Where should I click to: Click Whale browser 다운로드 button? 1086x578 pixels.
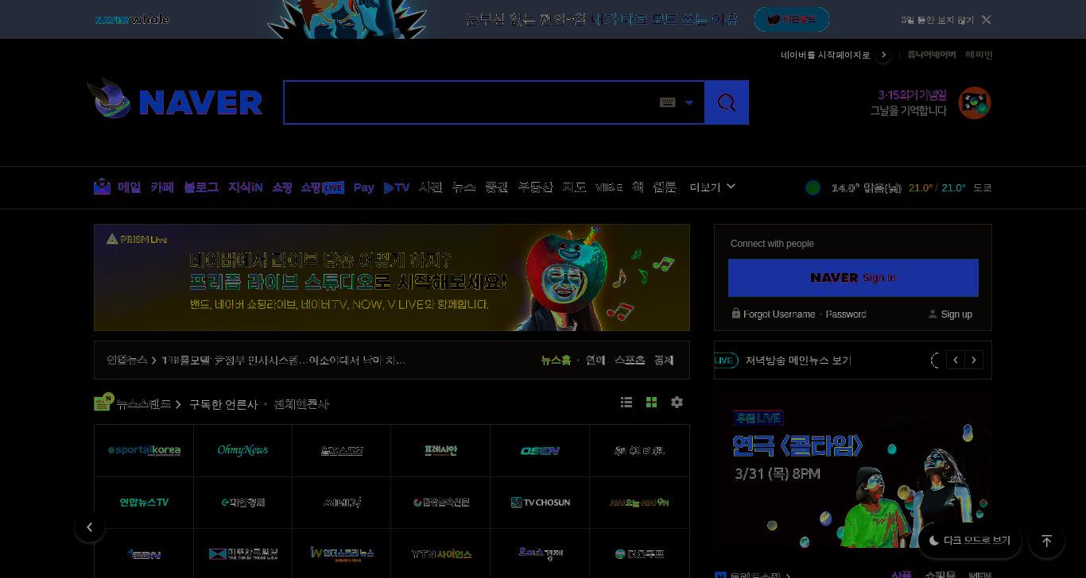(791, 20)
